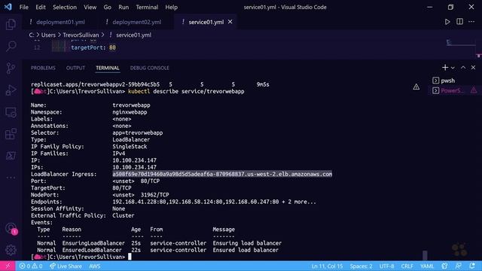Change the YAML language mode

(427, 266)
